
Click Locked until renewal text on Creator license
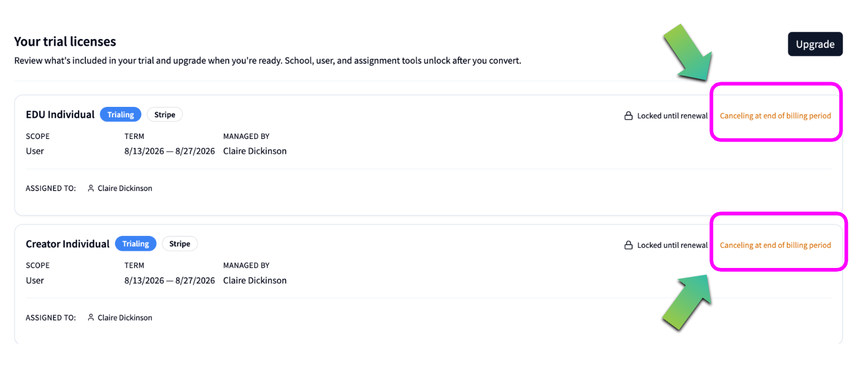[x=672, y=245]
